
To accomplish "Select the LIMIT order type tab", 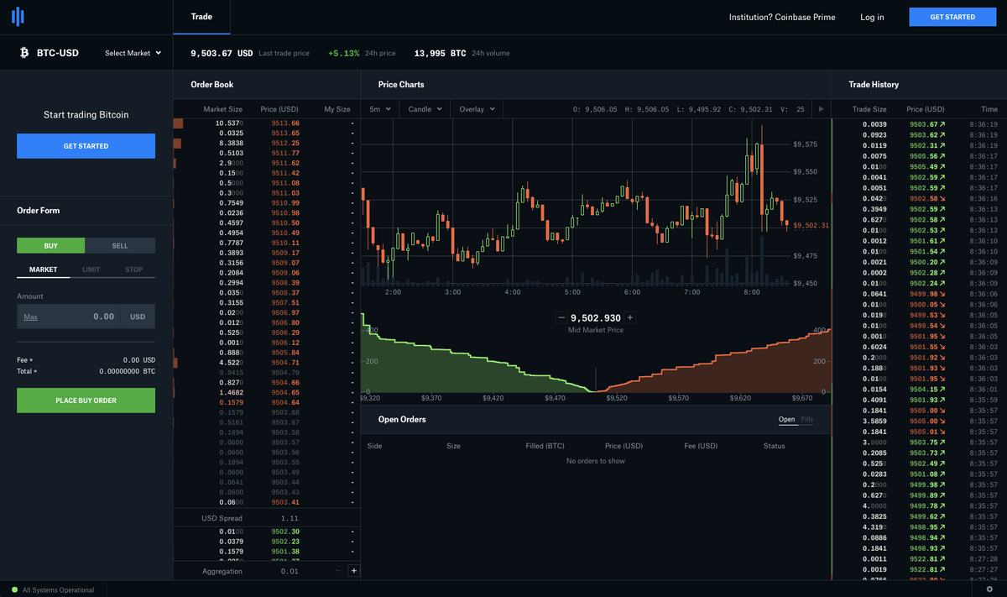I will click(x=90, y=270).
